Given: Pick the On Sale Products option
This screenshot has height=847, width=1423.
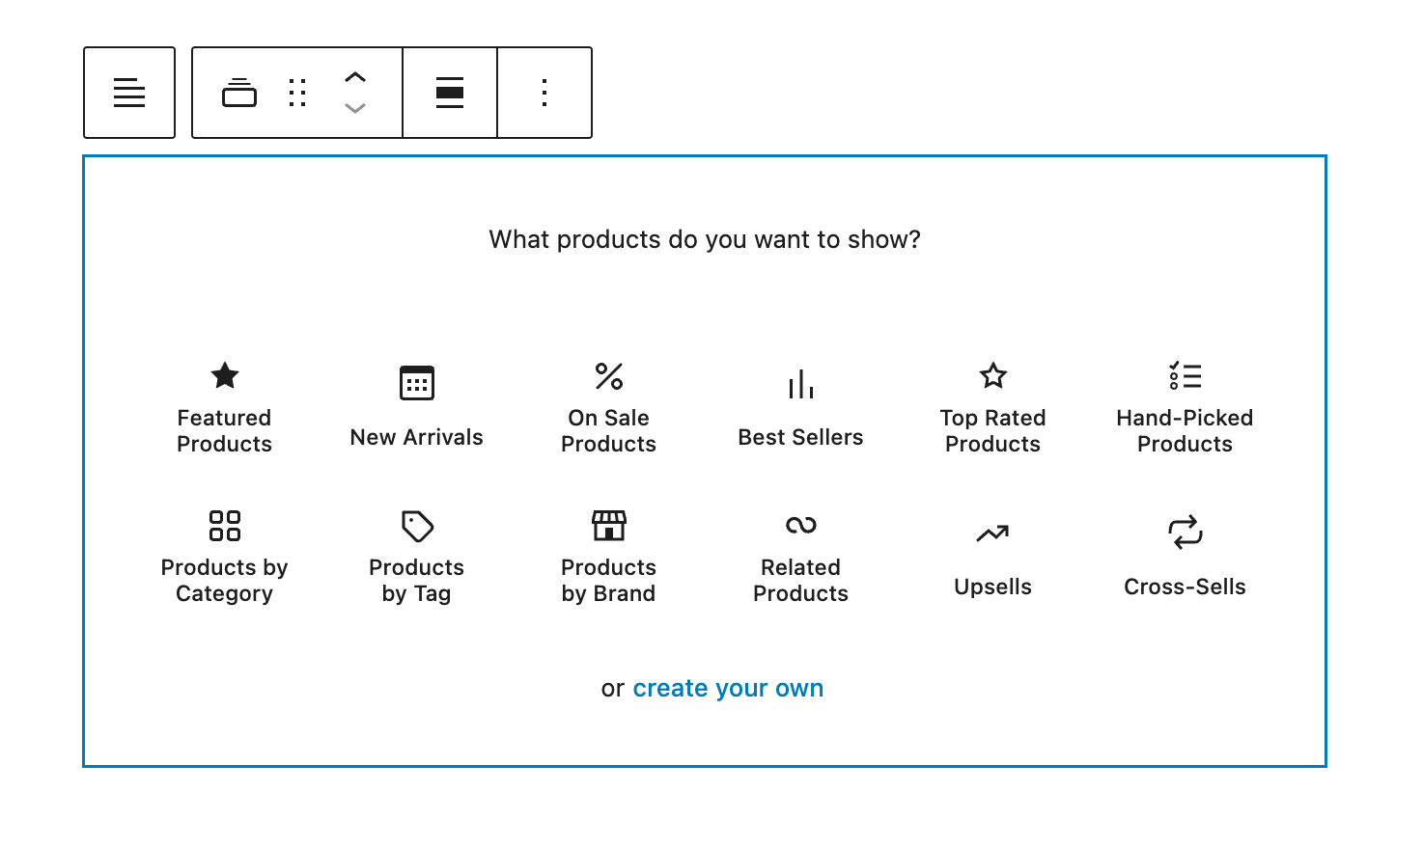Looking at the screenshot, I should [608, 405].
